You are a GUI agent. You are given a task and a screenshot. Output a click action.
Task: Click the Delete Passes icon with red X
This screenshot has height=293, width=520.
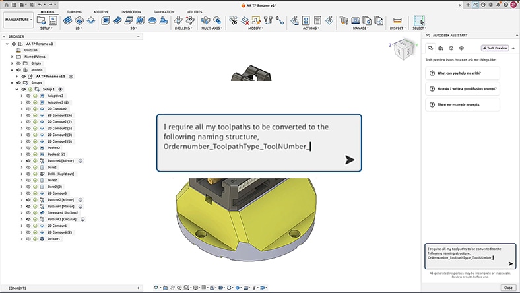[245, 20]
